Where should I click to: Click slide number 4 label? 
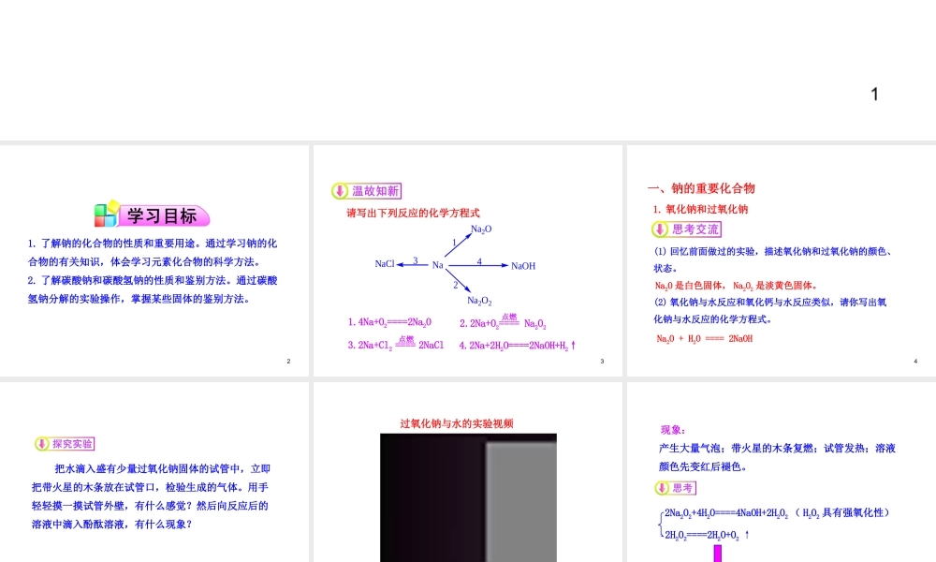pos(915,362)
